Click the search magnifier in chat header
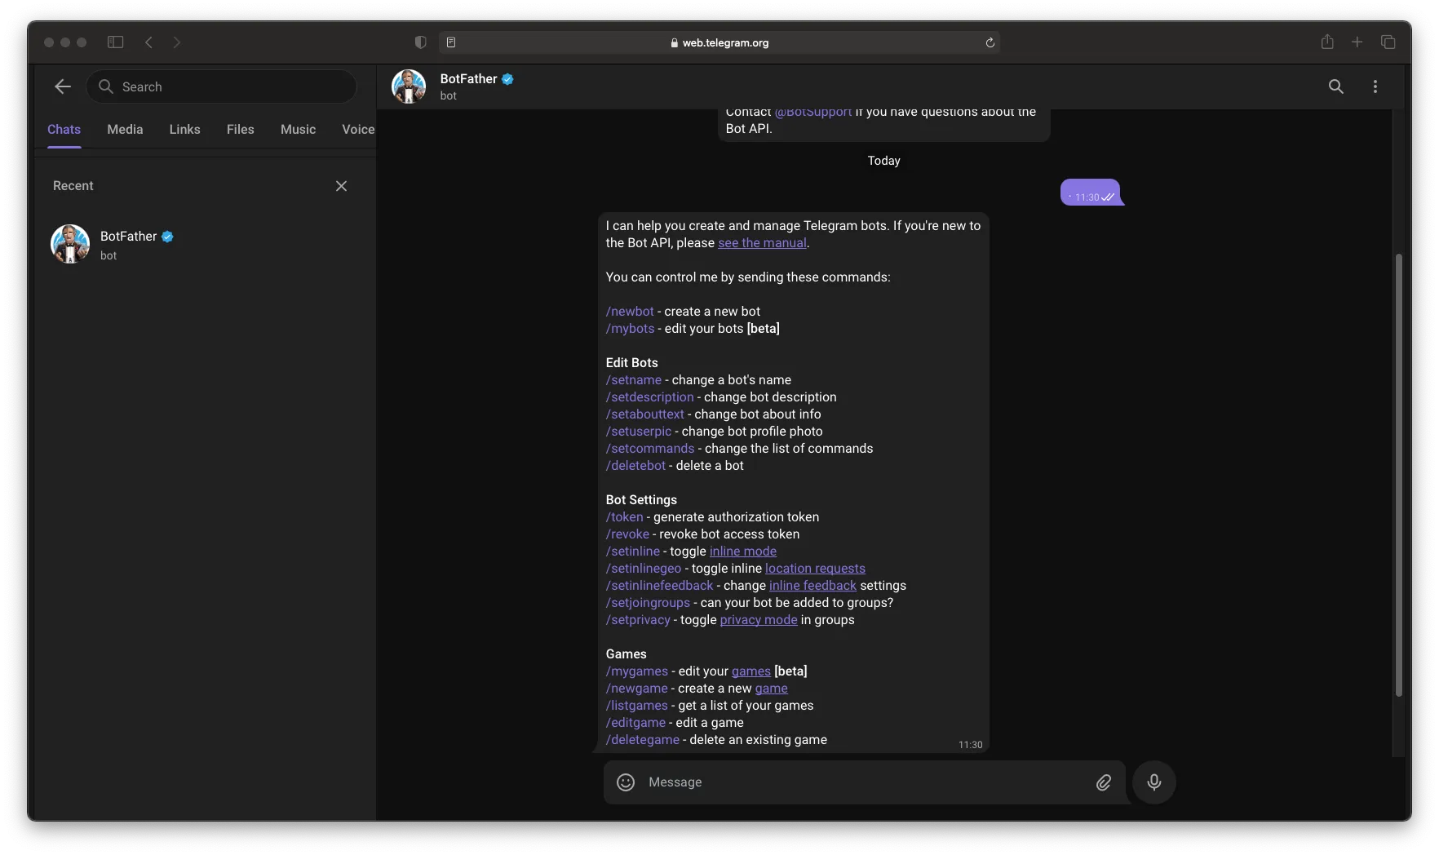The height and width of the screenshot is (855, 1439). (1335, 86)
